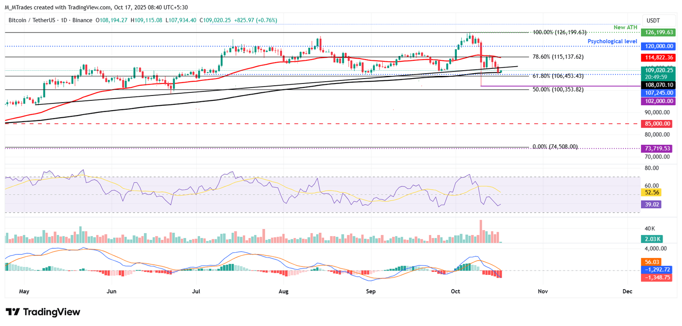This screenshot has height=326, width=682.
Task: Select the current price label 109,020.25
Action: coord(658,70)
